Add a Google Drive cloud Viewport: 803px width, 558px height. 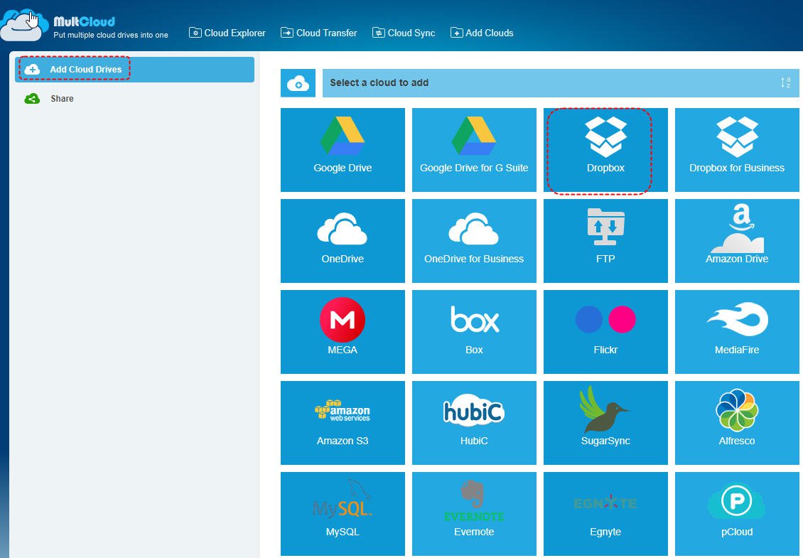[x=343, y=149]
